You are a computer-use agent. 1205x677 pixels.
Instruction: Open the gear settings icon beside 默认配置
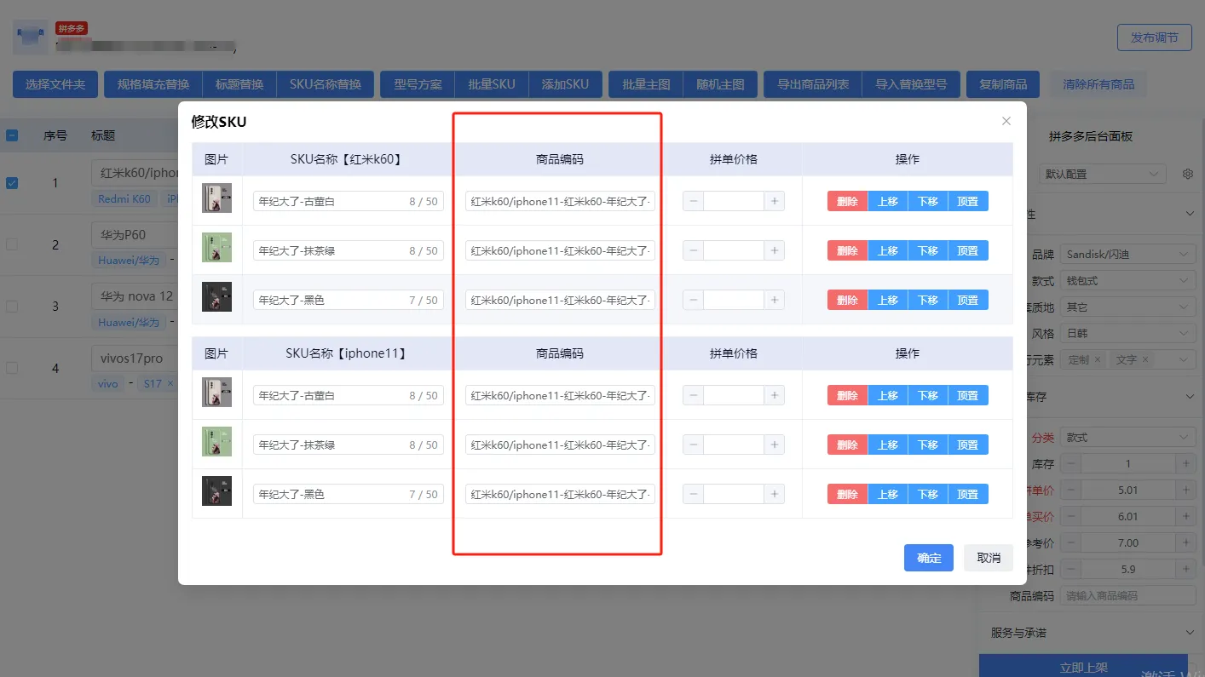(x=1187, y=174)
